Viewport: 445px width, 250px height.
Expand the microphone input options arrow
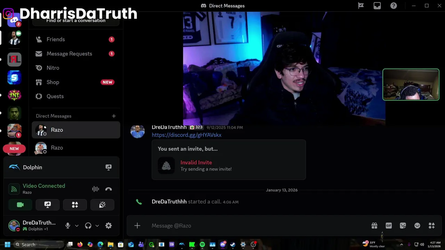coord(77,226)
